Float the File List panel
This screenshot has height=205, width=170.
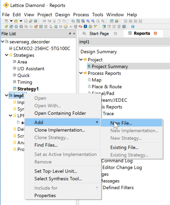[70, 34]
